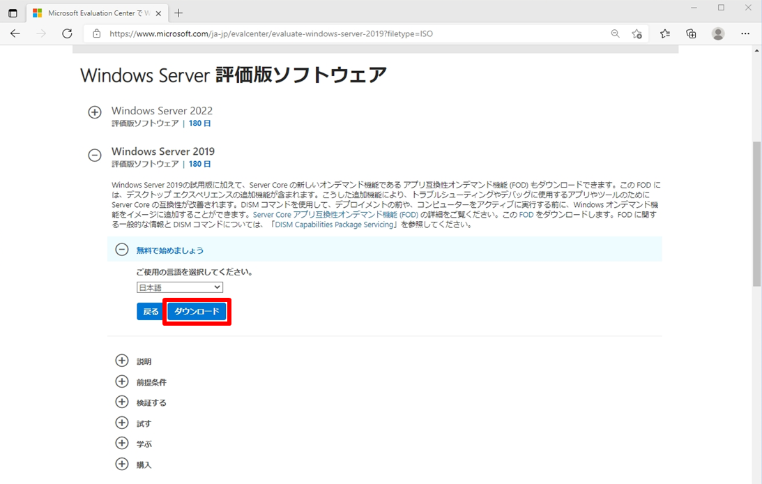Close the Microsoft Evaluation Center tab

[x=158, y=14]
